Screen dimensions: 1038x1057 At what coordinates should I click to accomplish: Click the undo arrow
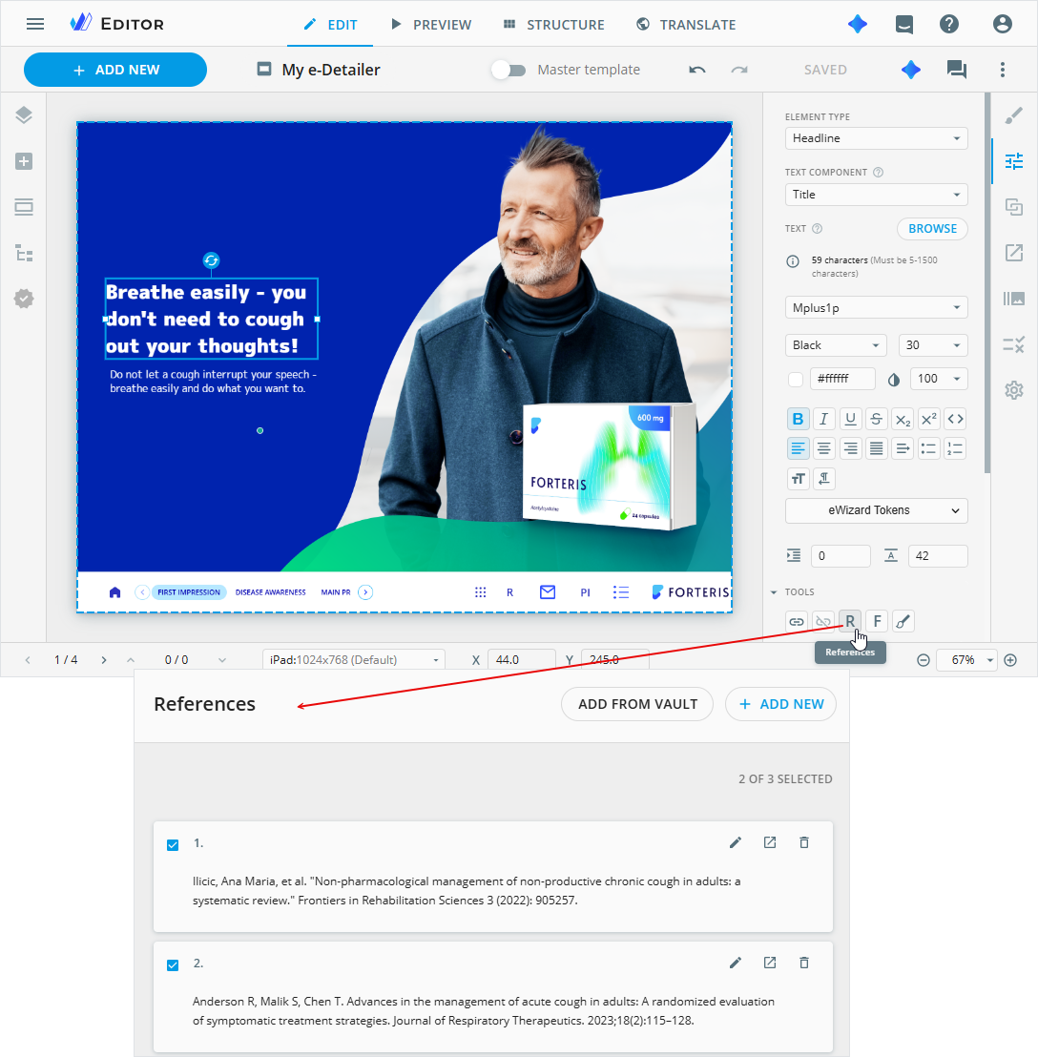697,70
